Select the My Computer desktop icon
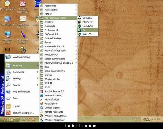163x129 pixels. pos(7,21)
